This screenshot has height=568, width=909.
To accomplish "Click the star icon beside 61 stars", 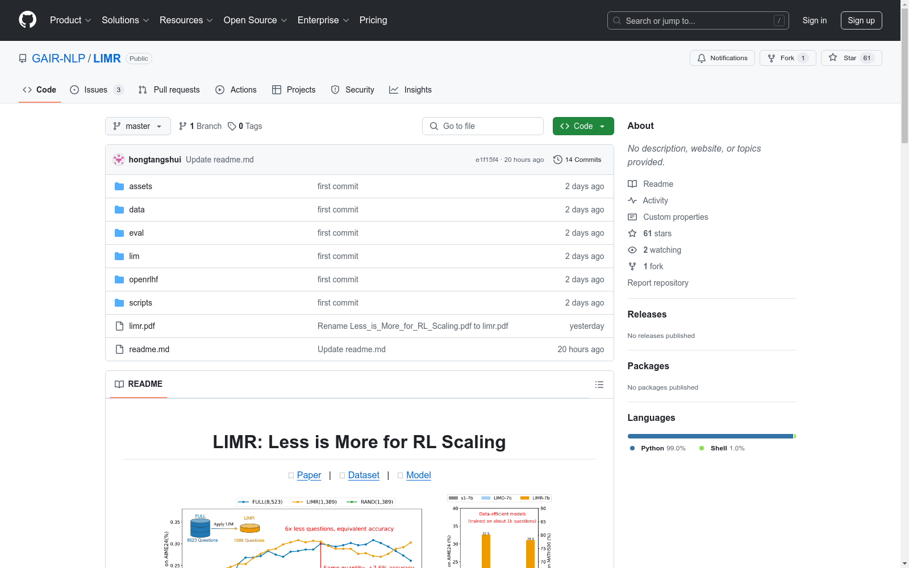I will tap(632, 233).
